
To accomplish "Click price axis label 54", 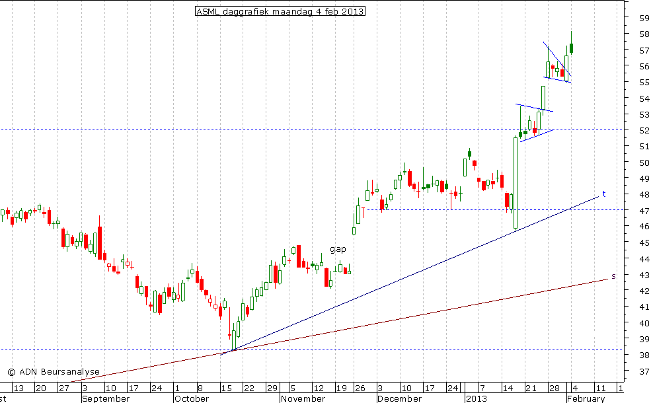I will 644,99.
